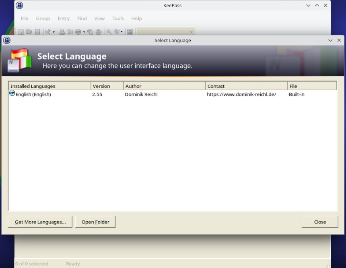This screenshot has width=346, height=268.
Task: Click the Open database folder icon
Action: pos(29,32)
